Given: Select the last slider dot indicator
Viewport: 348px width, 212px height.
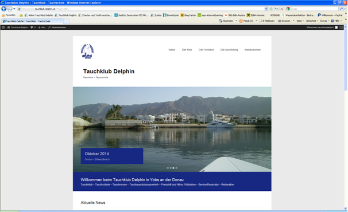Looking at the screenshot, I should (176, 168).
